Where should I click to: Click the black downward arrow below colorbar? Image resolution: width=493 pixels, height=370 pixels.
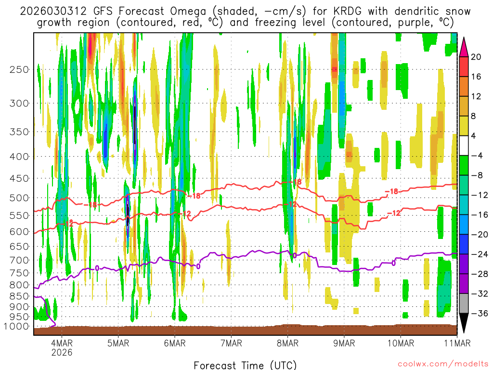(464, 323)
